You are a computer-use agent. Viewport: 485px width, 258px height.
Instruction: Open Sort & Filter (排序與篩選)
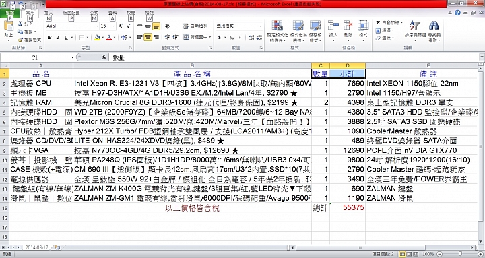415,31
